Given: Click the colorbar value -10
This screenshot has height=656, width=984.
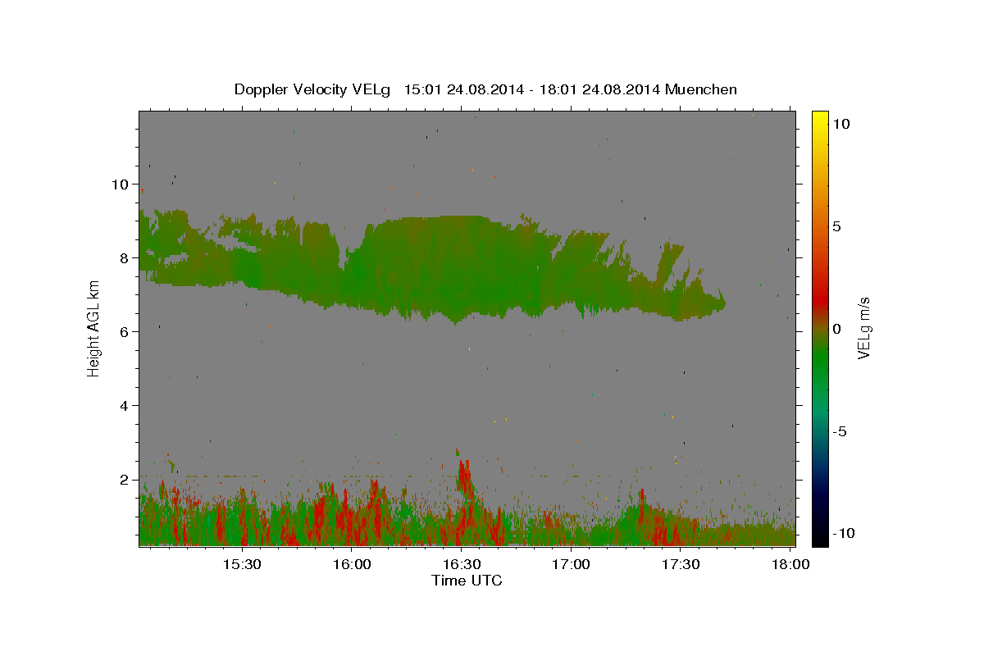Looking at the screenshot, I should coord(843,534).
